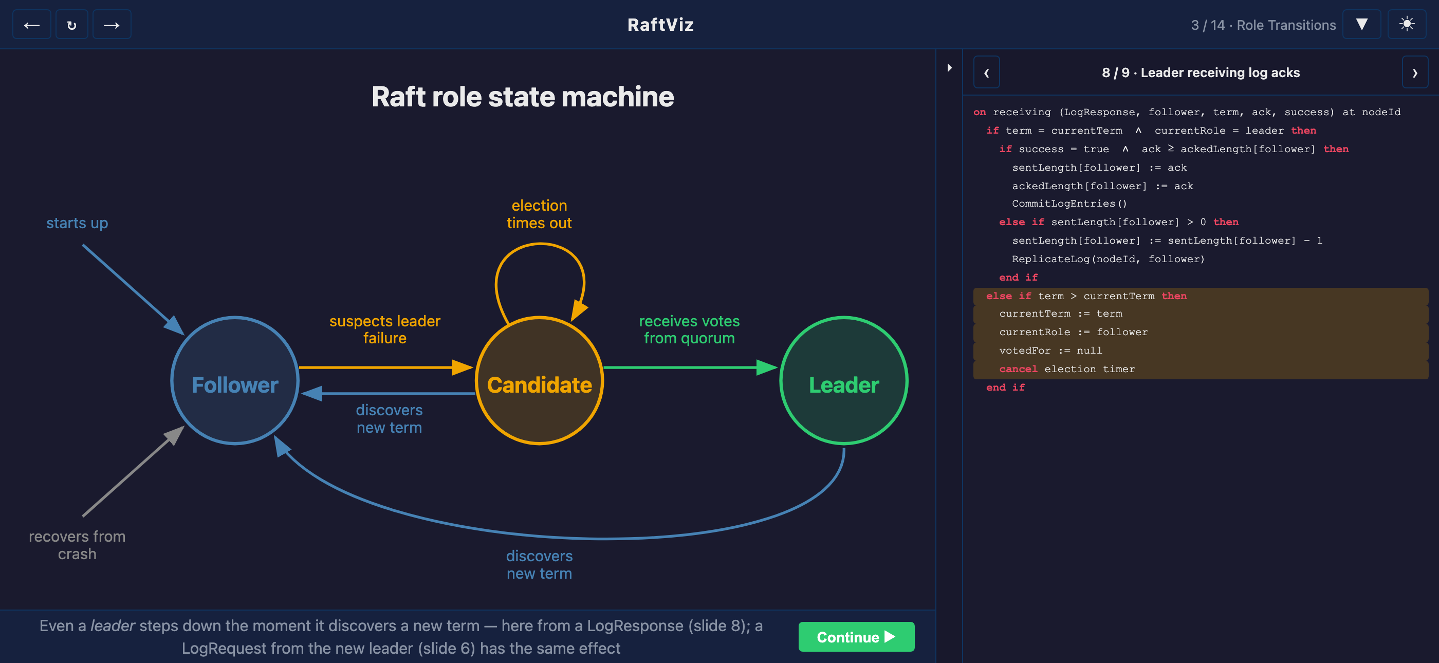Click the 'receives votes from quorum' label
This screenshot has width=1439, height=663.
pos(689,329)
